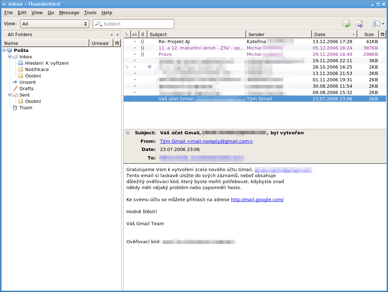
Task: Open the View menu
Action: click(x=37, y=13)
